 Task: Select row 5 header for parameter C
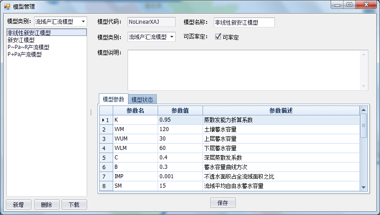tap(106, 158)
